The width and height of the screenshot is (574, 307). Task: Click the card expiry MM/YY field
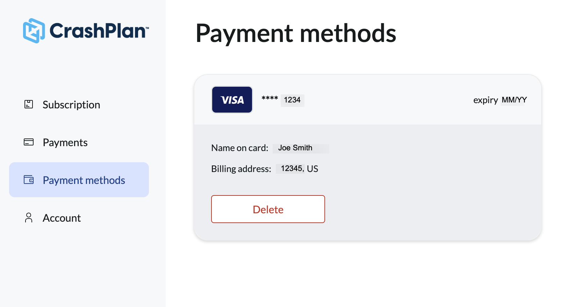pyautogui.click(x=514, y=100)
